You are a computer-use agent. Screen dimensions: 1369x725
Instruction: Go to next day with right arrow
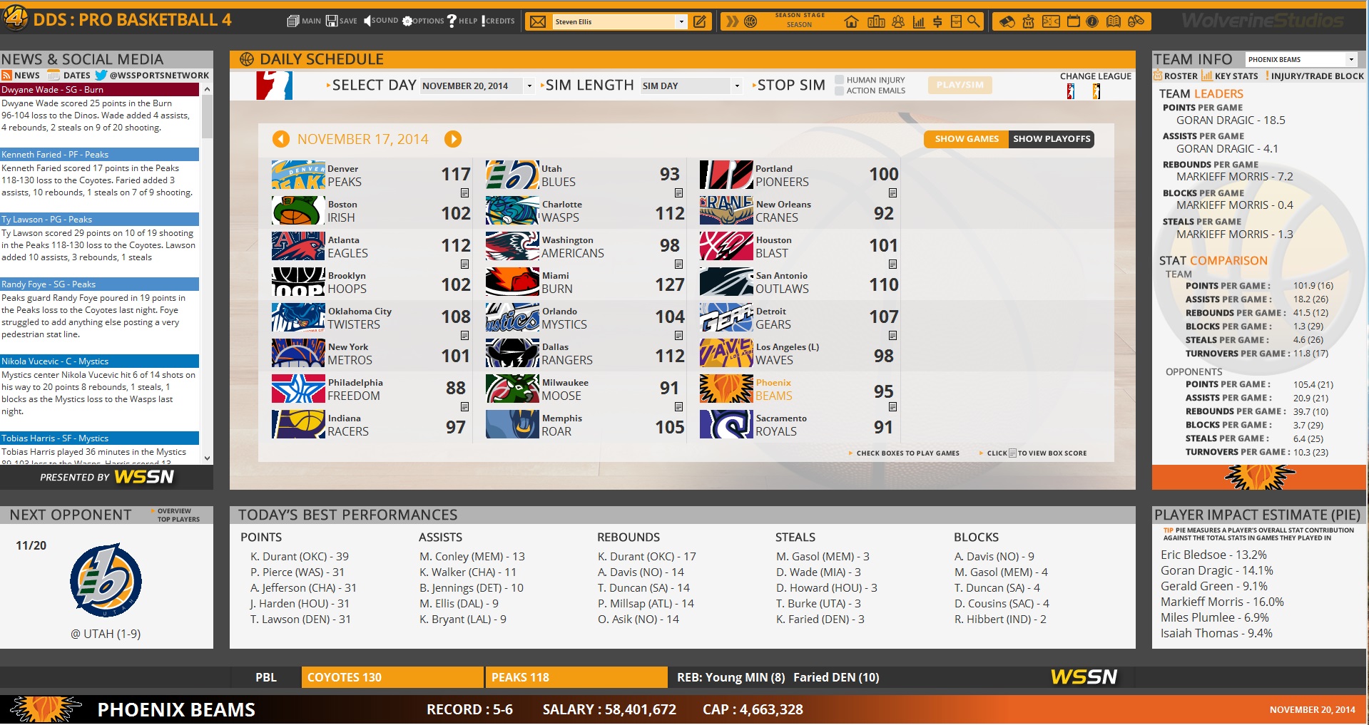[x=453, y=139]
